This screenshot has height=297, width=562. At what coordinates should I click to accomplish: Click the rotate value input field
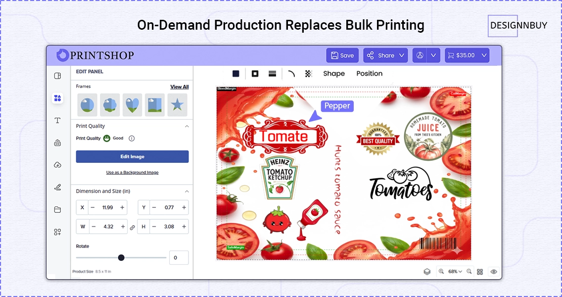point(179,257)
